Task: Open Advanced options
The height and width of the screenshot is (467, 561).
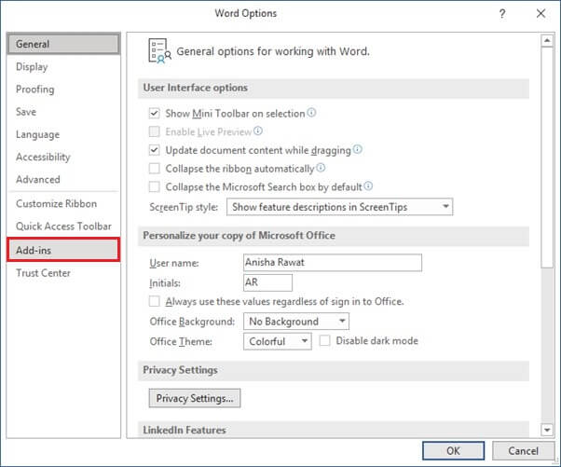Action: pos(63,180)
